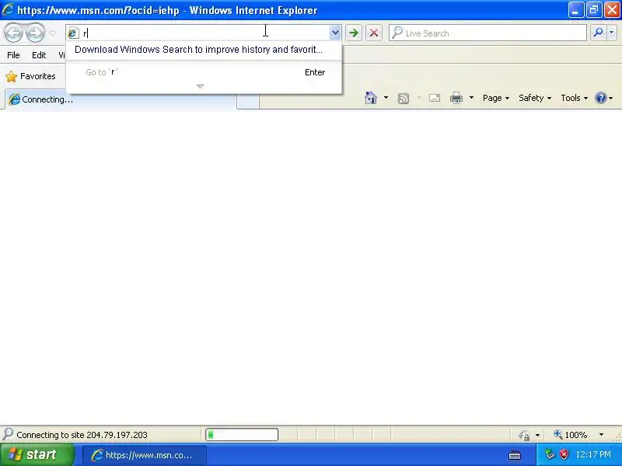Click the Internet Explorer title bar icon
This screenshot has height=466, width=622.
[8, 9]
